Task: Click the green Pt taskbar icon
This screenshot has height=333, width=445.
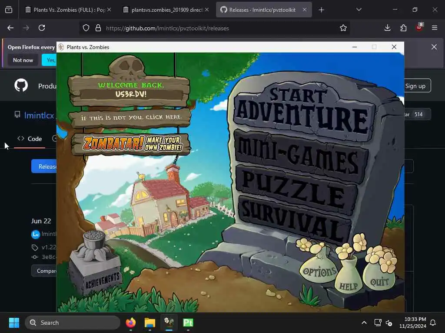Action: 188,323
